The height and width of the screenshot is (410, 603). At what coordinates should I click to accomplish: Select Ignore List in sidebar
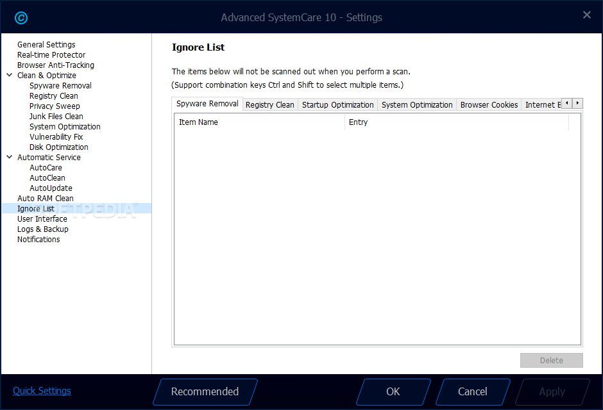pyautogui.click(x=76, y=208)
